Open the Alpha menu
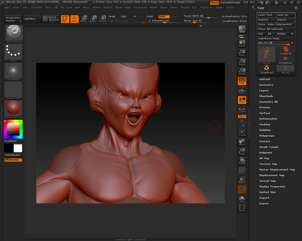Viewport: 302px width, 241px height. 7,7
